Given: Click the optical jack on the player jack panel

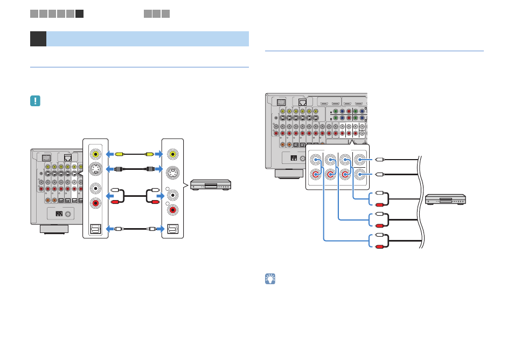Looking at the screenshot, I should click(x=173, y=229).
